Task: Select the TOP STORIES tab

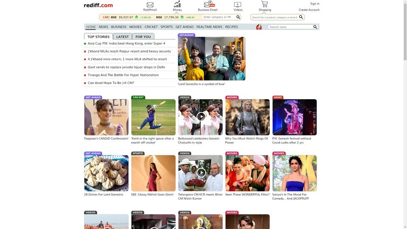Action: [x=98, y=36]
